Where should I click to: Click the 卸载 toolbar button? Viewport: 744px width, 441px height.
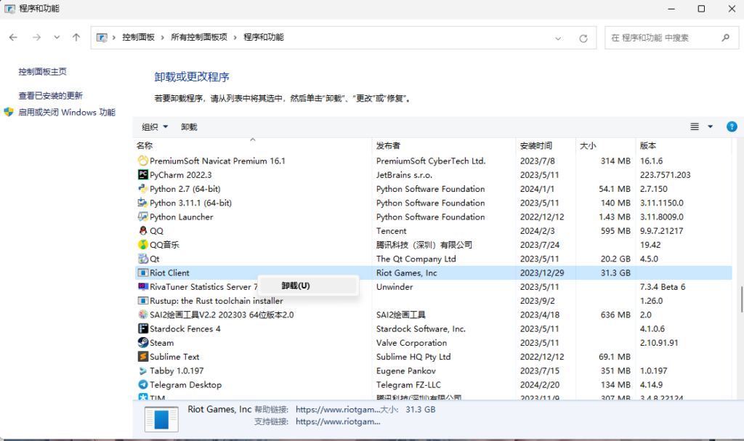pos(189,127)
